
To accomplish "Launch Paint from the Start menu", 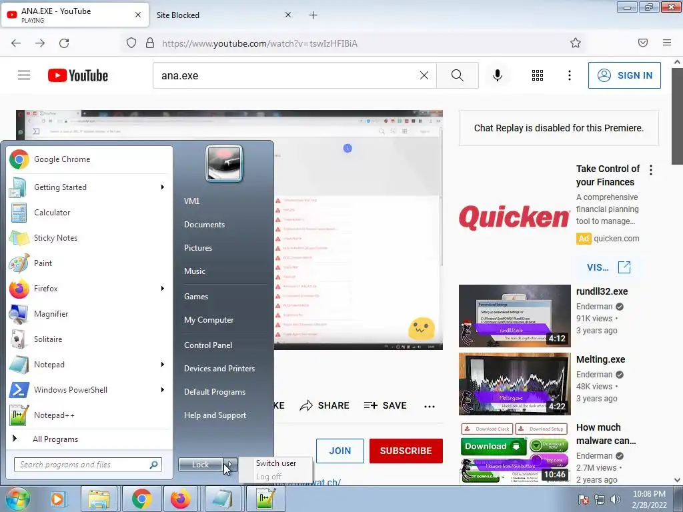I will [90, 263].
